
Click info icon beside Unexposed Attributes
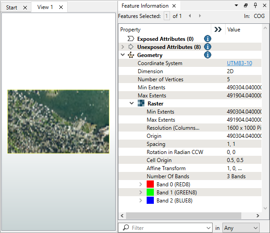pos(208,47)
